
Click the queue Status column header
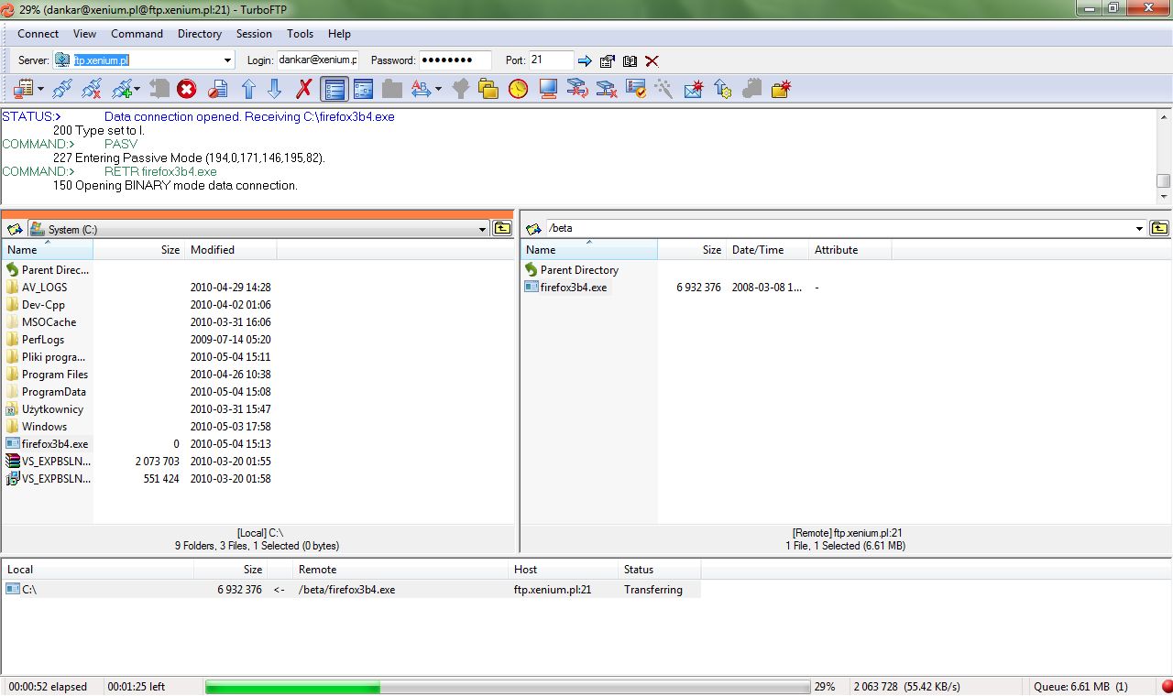coord(659,570)
